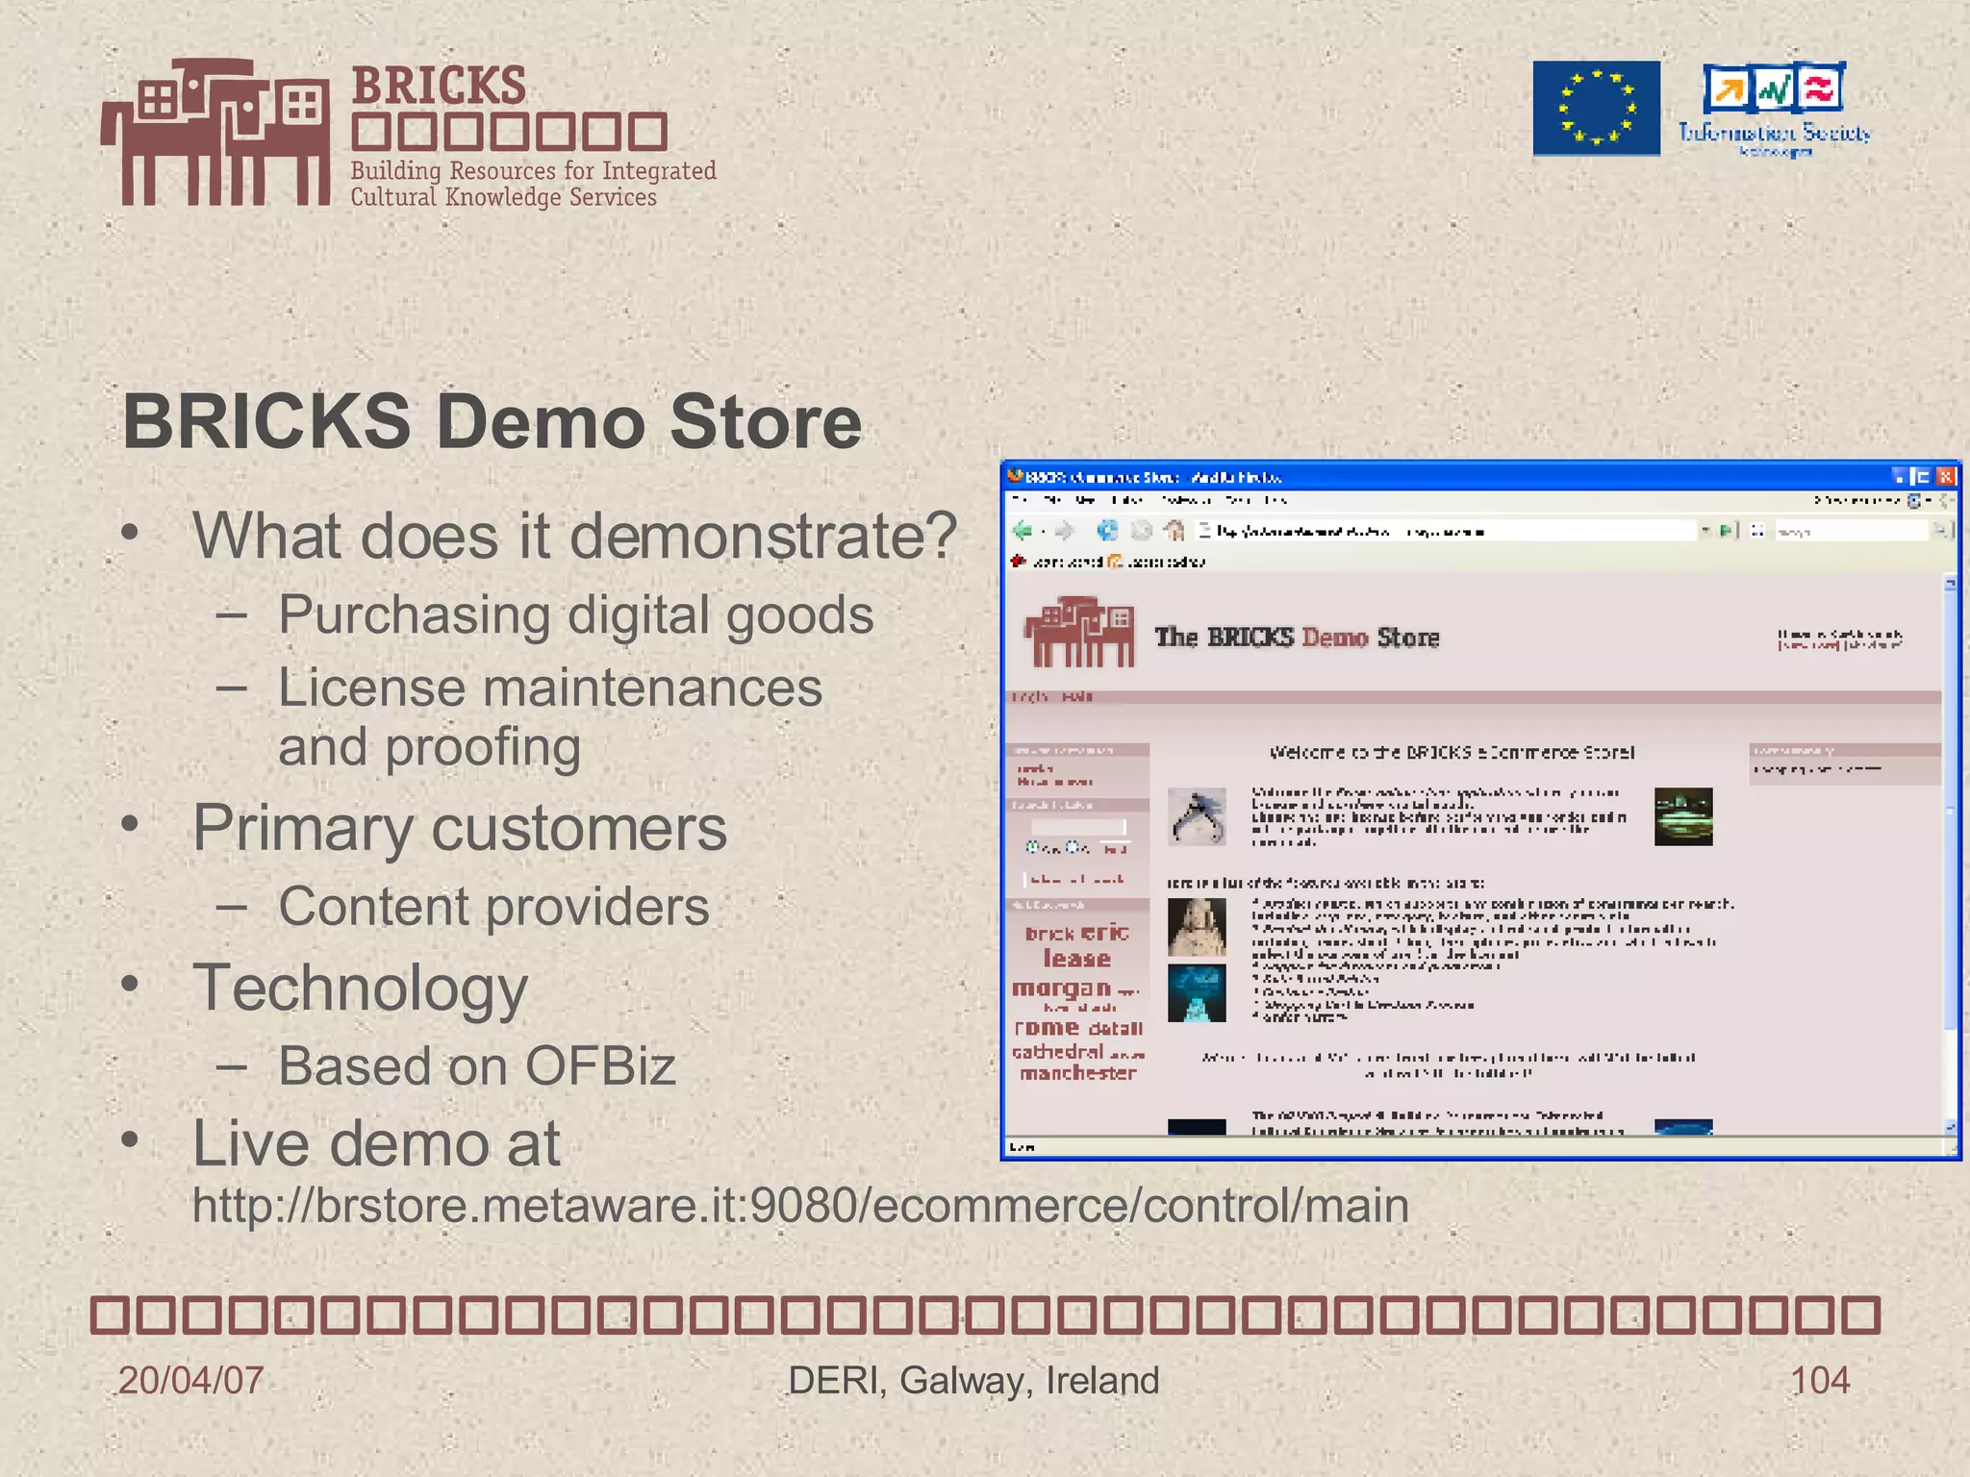Click the silver jewelry product thumbnail
Image resolution: width=1970 pixels, height=1477 pixels.
pos(1197,816)
